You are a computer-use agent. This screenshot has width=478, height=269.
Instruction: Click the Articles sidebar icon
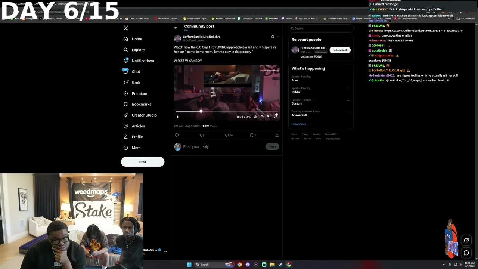click(125, 126)
